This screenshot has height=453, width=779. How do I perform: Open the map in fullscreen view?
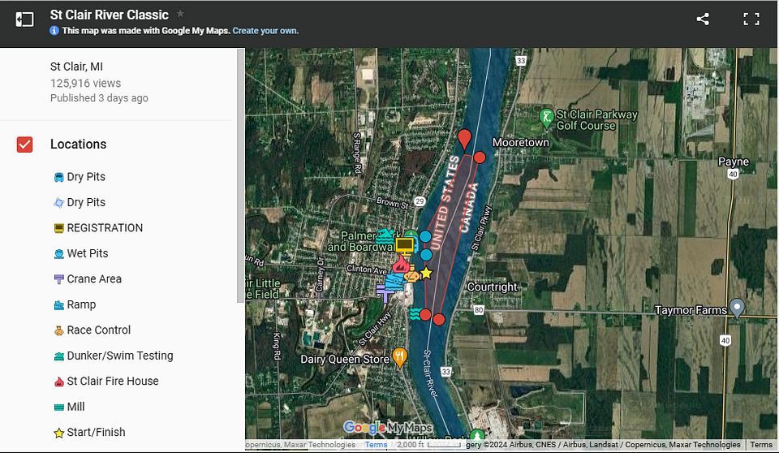(751, 19)
